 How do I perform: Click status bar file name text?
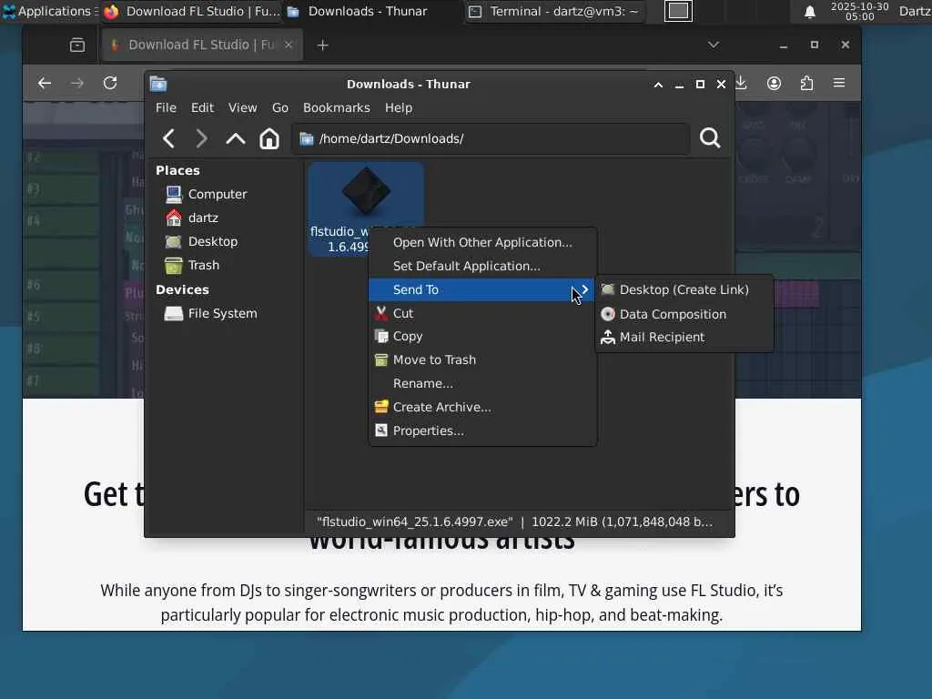(414, 522)
